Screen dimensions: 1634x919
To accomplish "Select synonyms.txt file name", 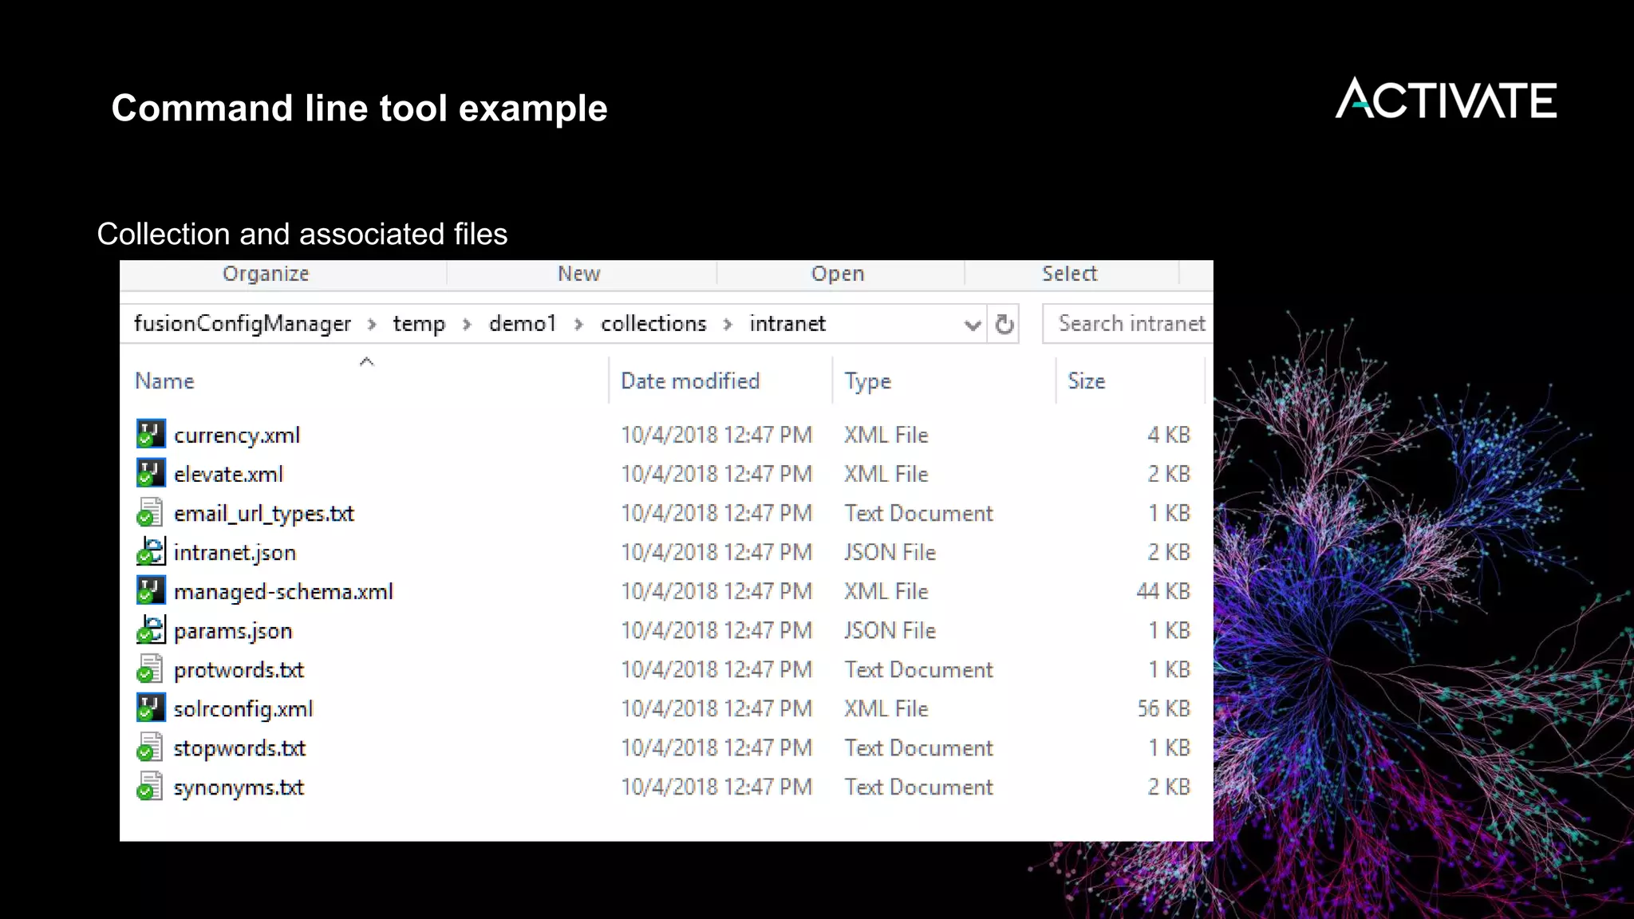I will 239,787.
